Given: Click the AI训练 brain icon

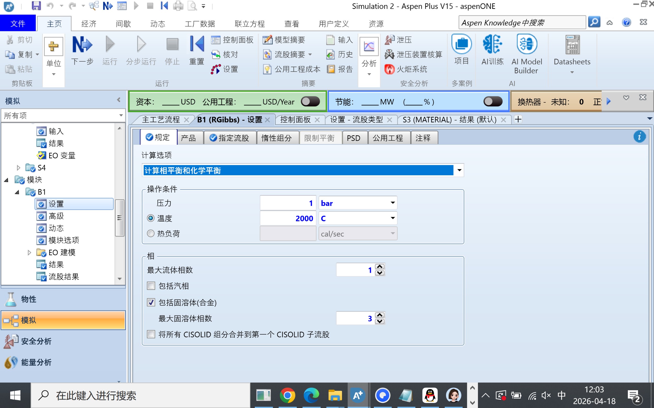Looking at the screenshot, I should (x=492, y=44).
